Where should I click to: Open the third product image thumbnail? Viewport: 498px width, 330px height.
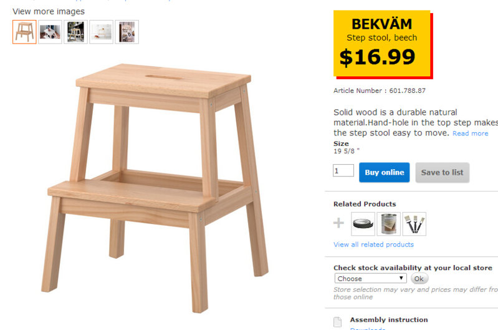click(x=75, y=32)
